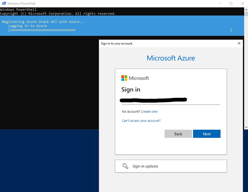Click the scroll-down arrow on the scrollbar
248x192 pixels.
246,127
